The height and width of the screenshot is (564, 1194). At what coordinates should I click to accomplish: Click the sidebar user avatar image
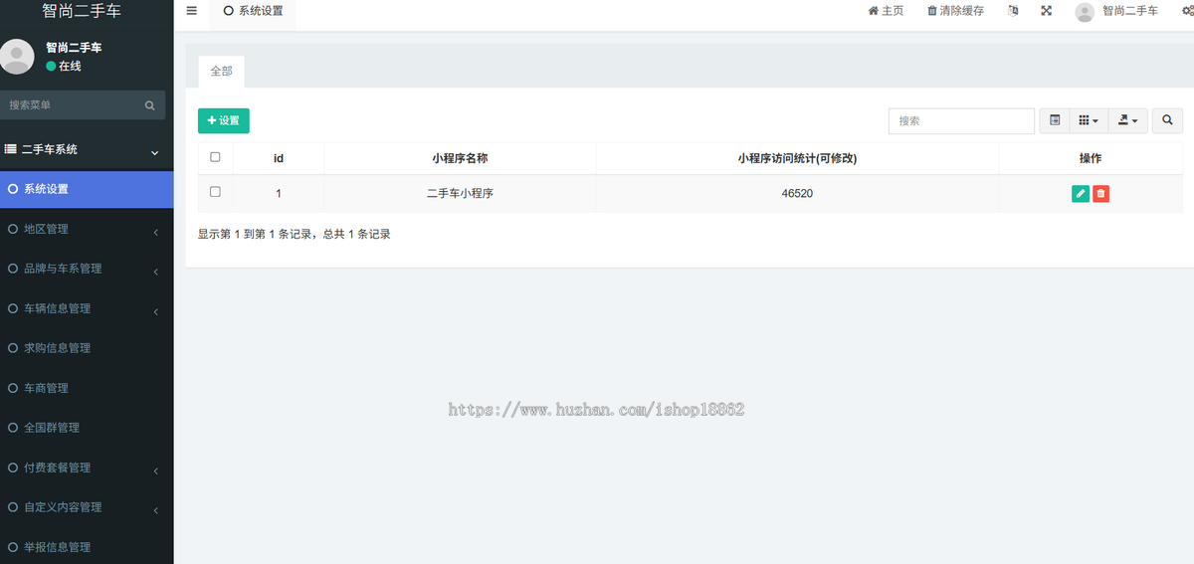[16, 57]
